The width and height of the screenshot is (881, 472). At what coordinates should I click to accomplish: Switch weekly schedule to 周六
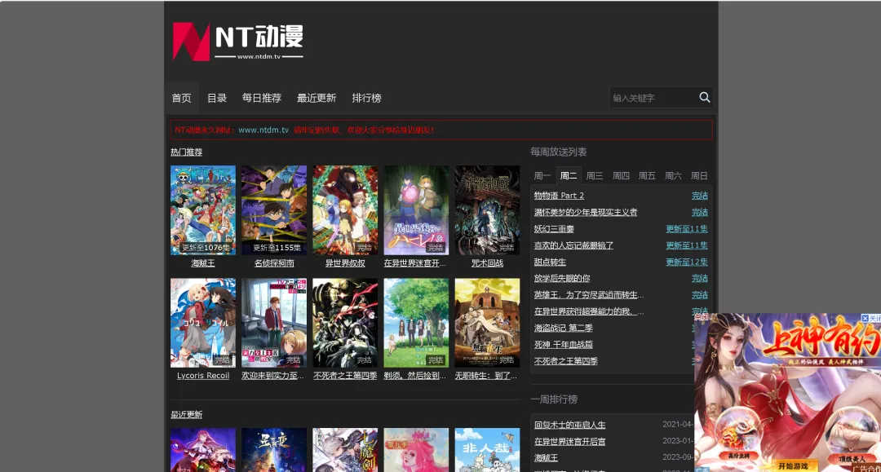tap(673, 175)
